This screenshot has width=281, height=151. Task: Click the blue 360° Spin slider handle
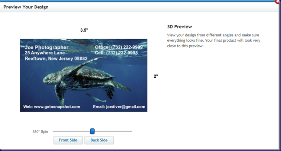point(92,131)
